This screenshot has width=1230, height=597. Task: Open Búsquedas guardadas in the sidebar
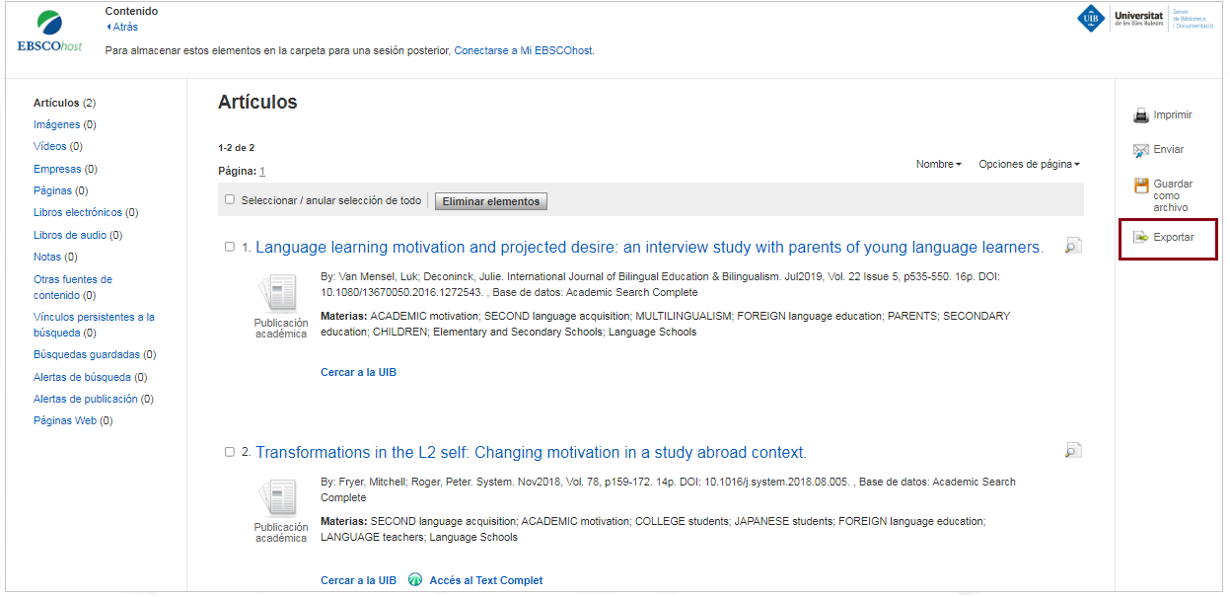95,354
